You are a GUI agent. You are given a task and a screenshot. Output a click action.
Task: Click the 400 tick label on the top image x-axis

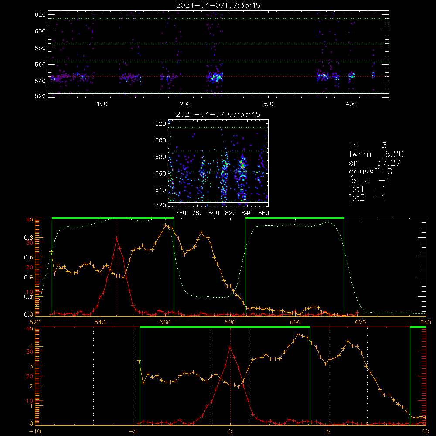click(351, 104)
